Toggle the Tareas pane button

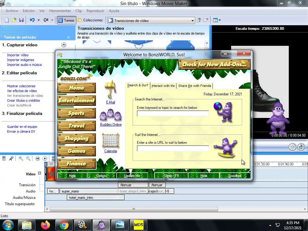pos(66,20)
